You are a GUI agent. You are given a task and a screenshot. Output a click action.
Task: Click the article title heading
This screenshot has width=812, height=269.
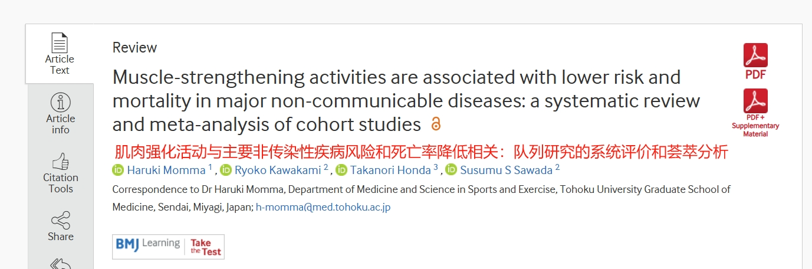(406, 101)
